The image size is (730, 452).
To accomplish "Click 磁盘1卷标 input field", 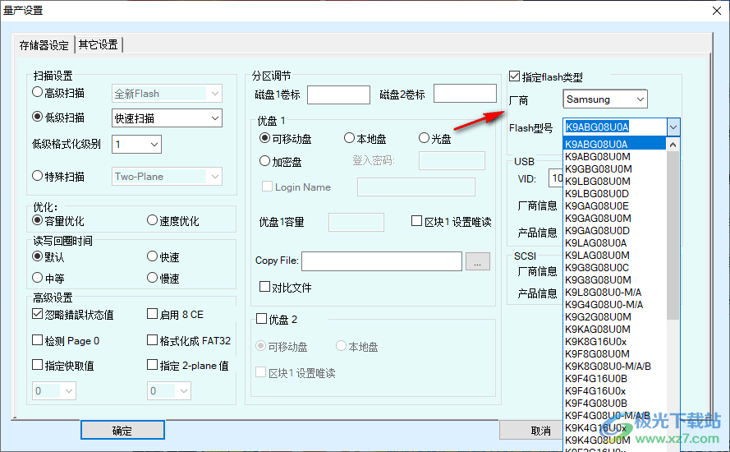I will pyautogui.click(x=338, y=95).
